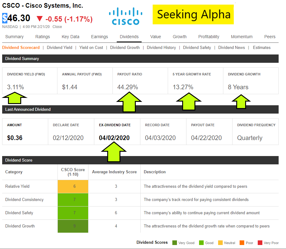
Task: Switch to the Profitability tab
Action: [209, 37]
